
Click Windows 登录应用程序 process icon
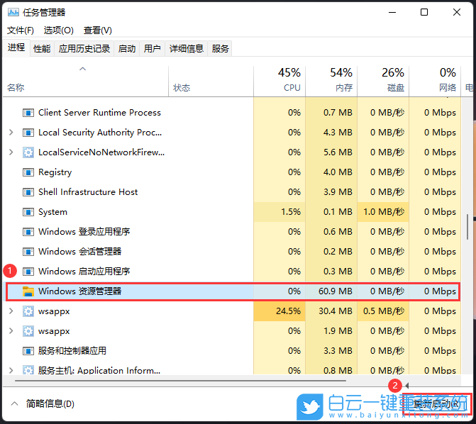coord(28,232)
